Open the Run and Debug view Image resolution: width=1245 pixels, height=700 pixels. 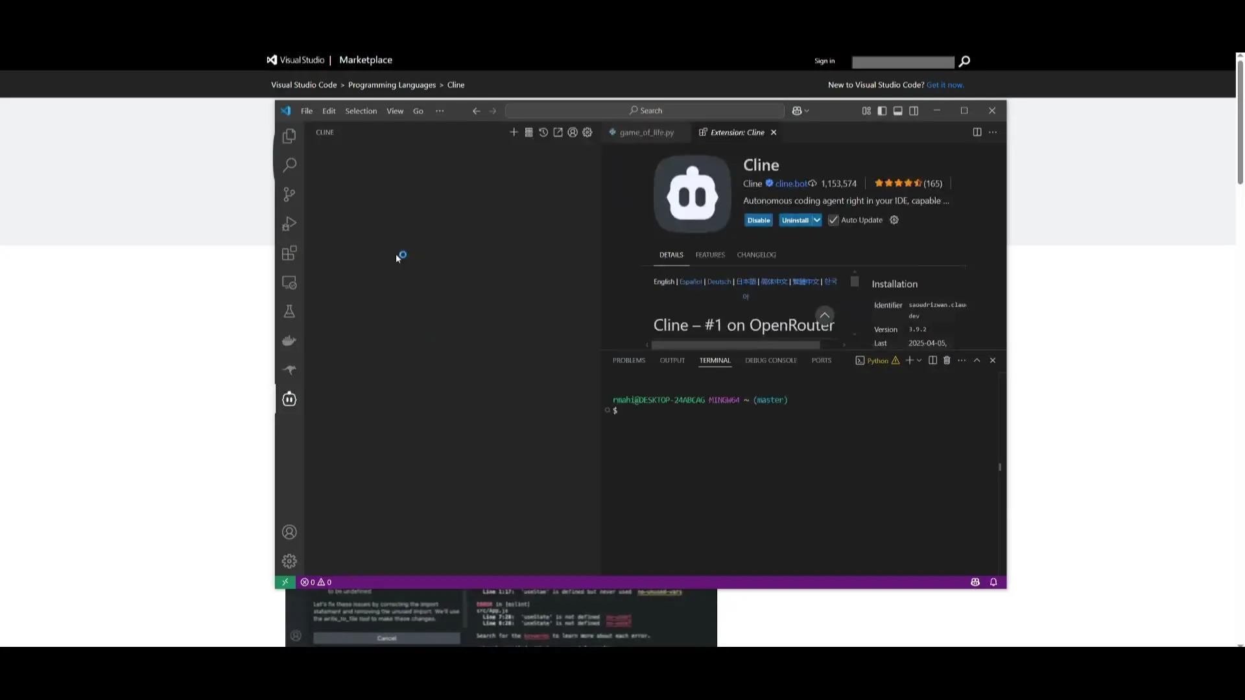289,224
